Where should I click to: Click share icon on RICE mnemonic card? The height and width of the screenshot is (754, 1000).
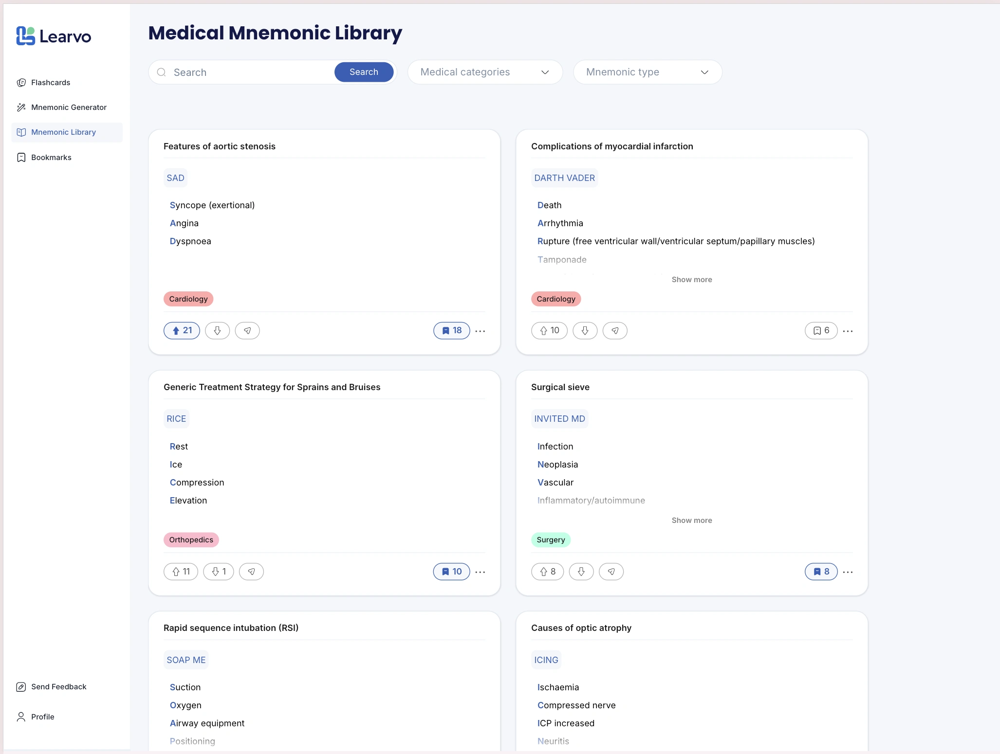pos(251,572)
